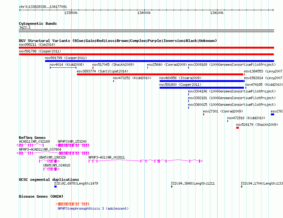This screenshot has height=218, width=283.
Task: Click the %ID:94.3848|Length:1211 label
Action: [193, 184]
